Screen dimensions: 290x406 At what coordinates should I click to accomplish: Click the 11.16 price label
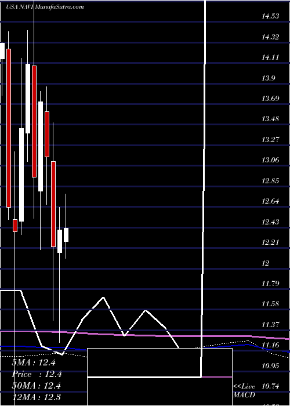(270, 345)
